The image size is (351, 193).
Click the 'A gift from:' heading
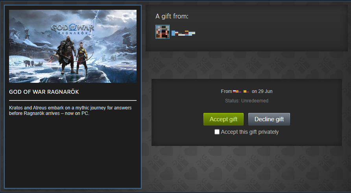tap(172, 16)
